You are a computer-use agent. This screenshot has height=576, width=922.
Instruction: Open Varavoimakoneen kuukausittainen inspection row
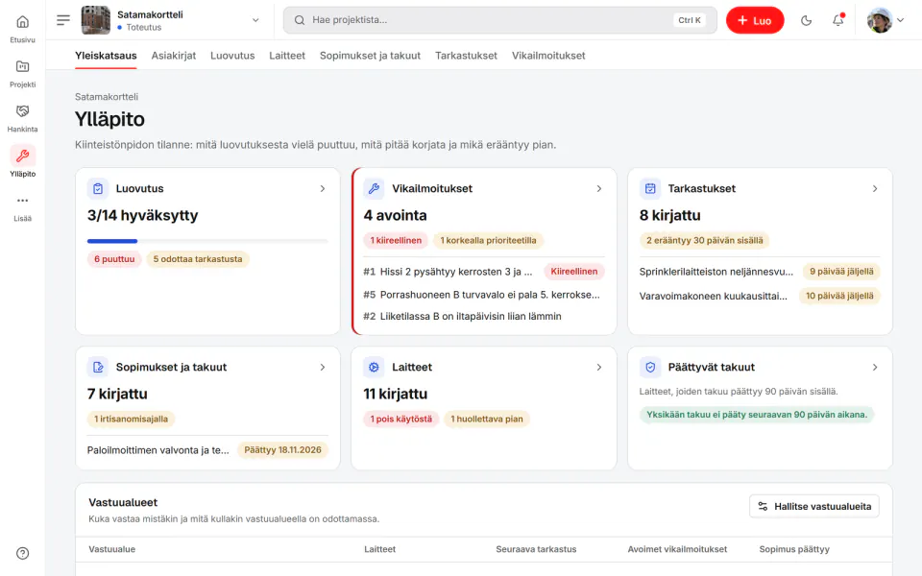pyautogui.click(x=760, y=296)
